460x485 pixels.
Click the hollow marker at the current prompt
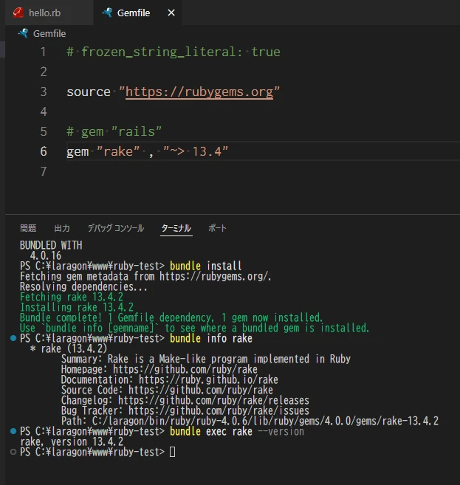click(13, 452)
